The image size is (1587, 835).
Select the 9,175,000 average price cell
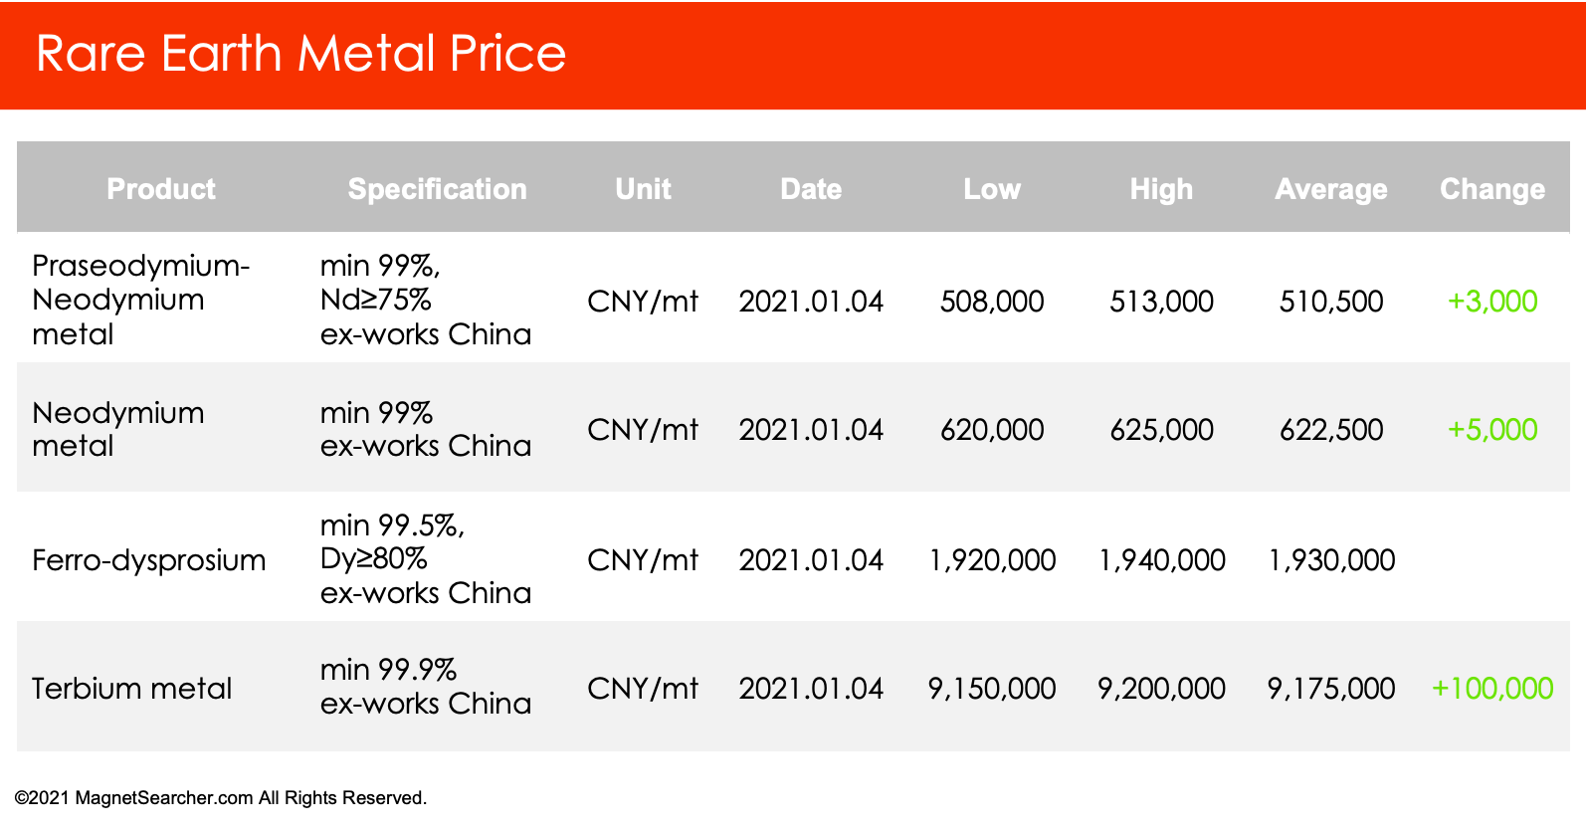[x=1331, y=688]
